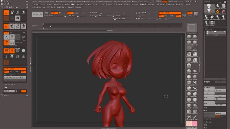
Task: Toggle シンメトリ有効 in left Transform panel
Action: coord(15,69)
